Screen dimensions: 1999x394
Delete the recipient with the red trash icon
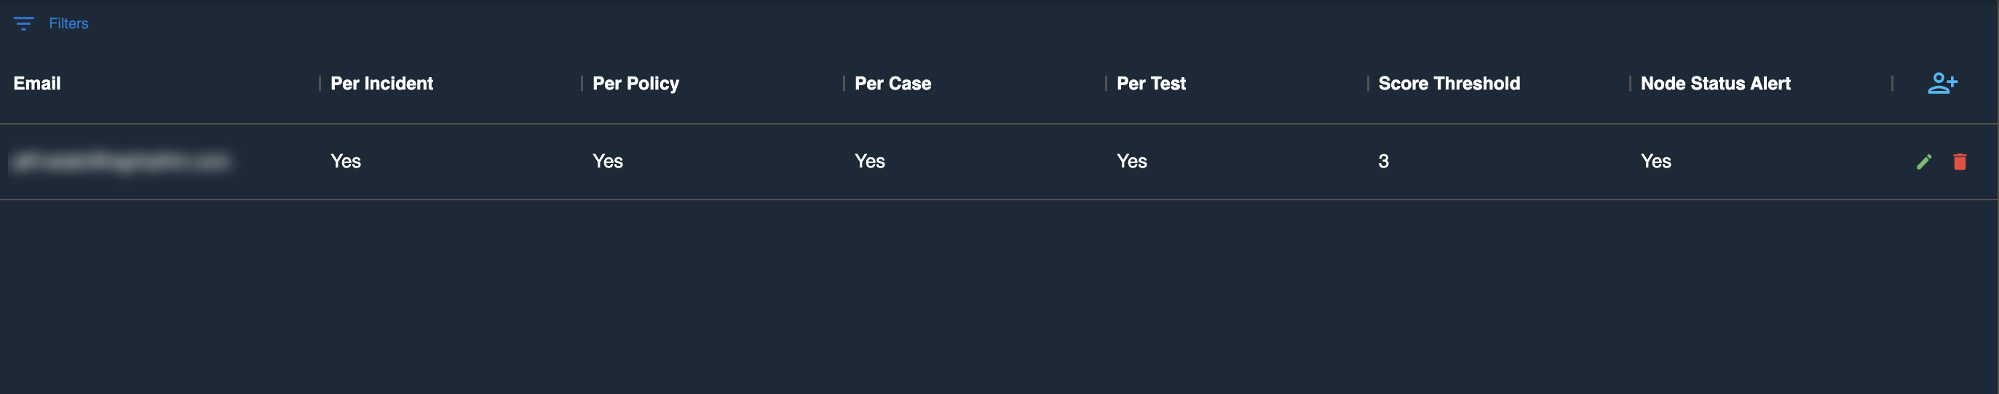click(1960, 162)
